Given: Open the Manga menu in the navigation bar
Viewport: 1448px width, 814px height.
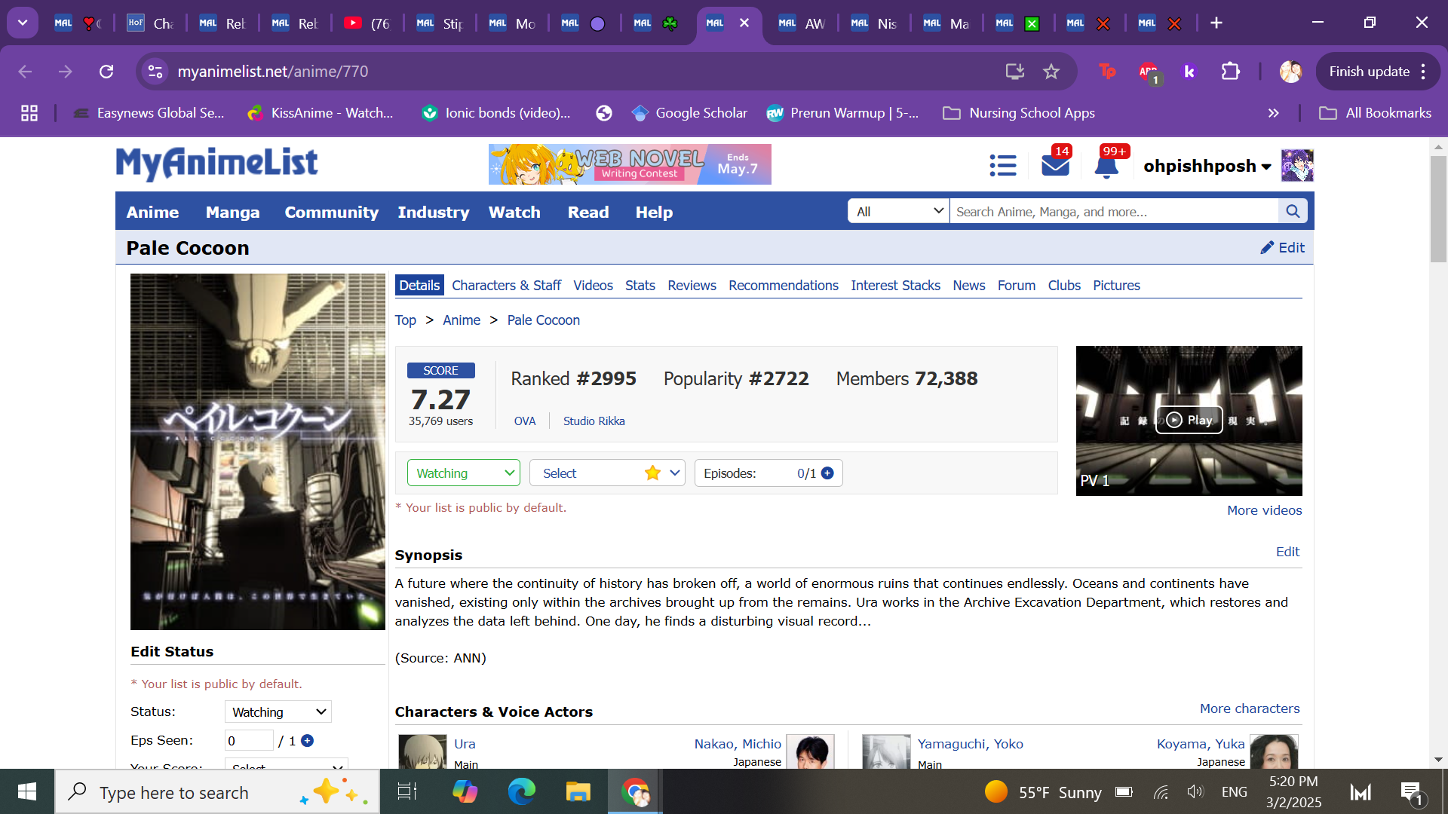Looking at the screenshot, I should [x=232, y=213].
